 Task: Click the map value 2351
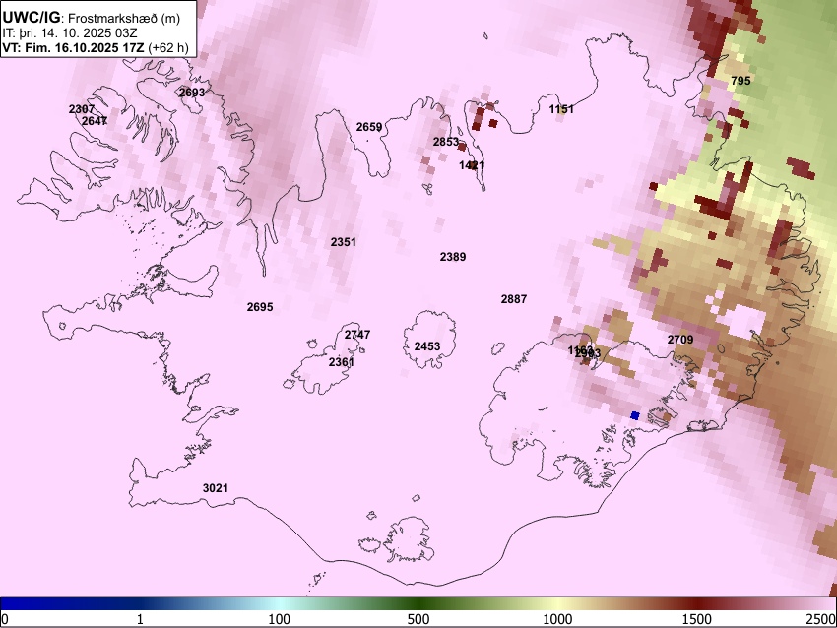pyautogui.click(x=344, y=242)
